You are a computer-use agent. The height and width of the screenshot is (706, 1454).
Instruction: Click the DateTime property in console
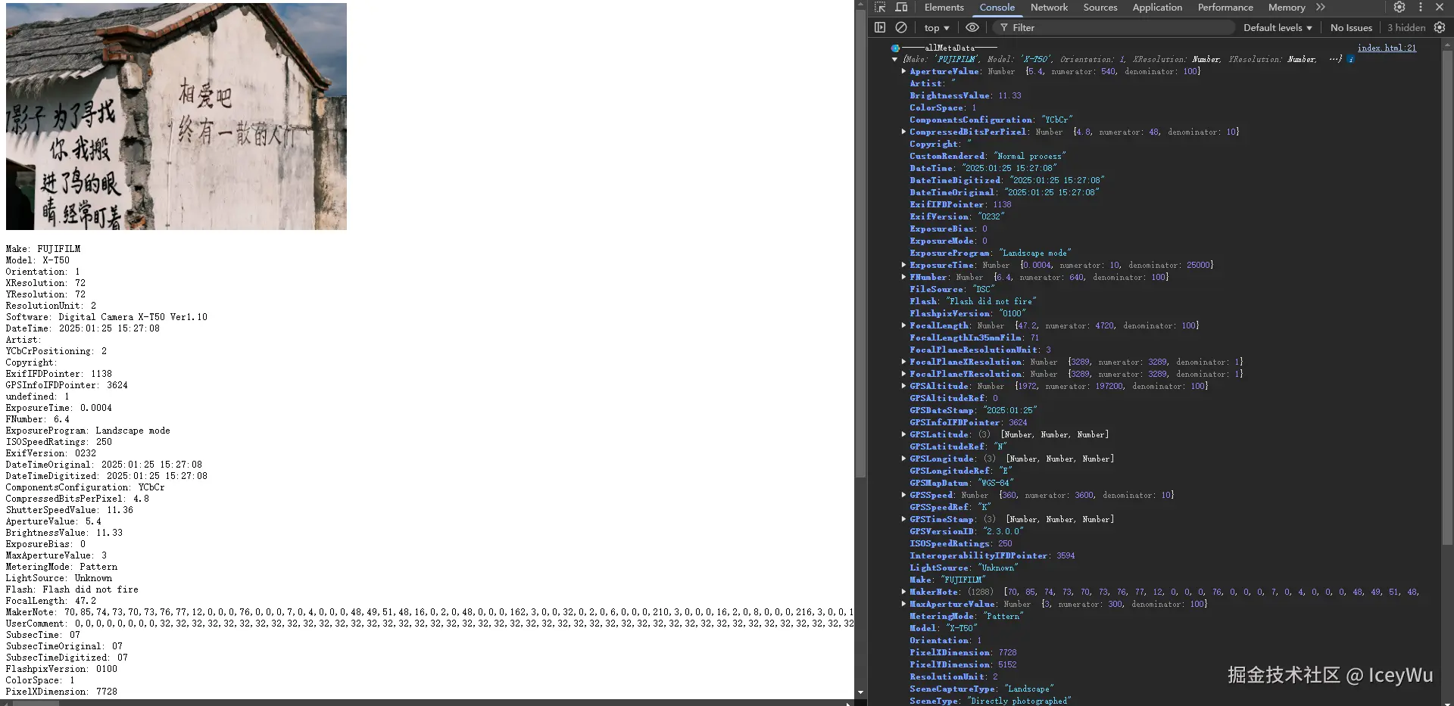983,168
